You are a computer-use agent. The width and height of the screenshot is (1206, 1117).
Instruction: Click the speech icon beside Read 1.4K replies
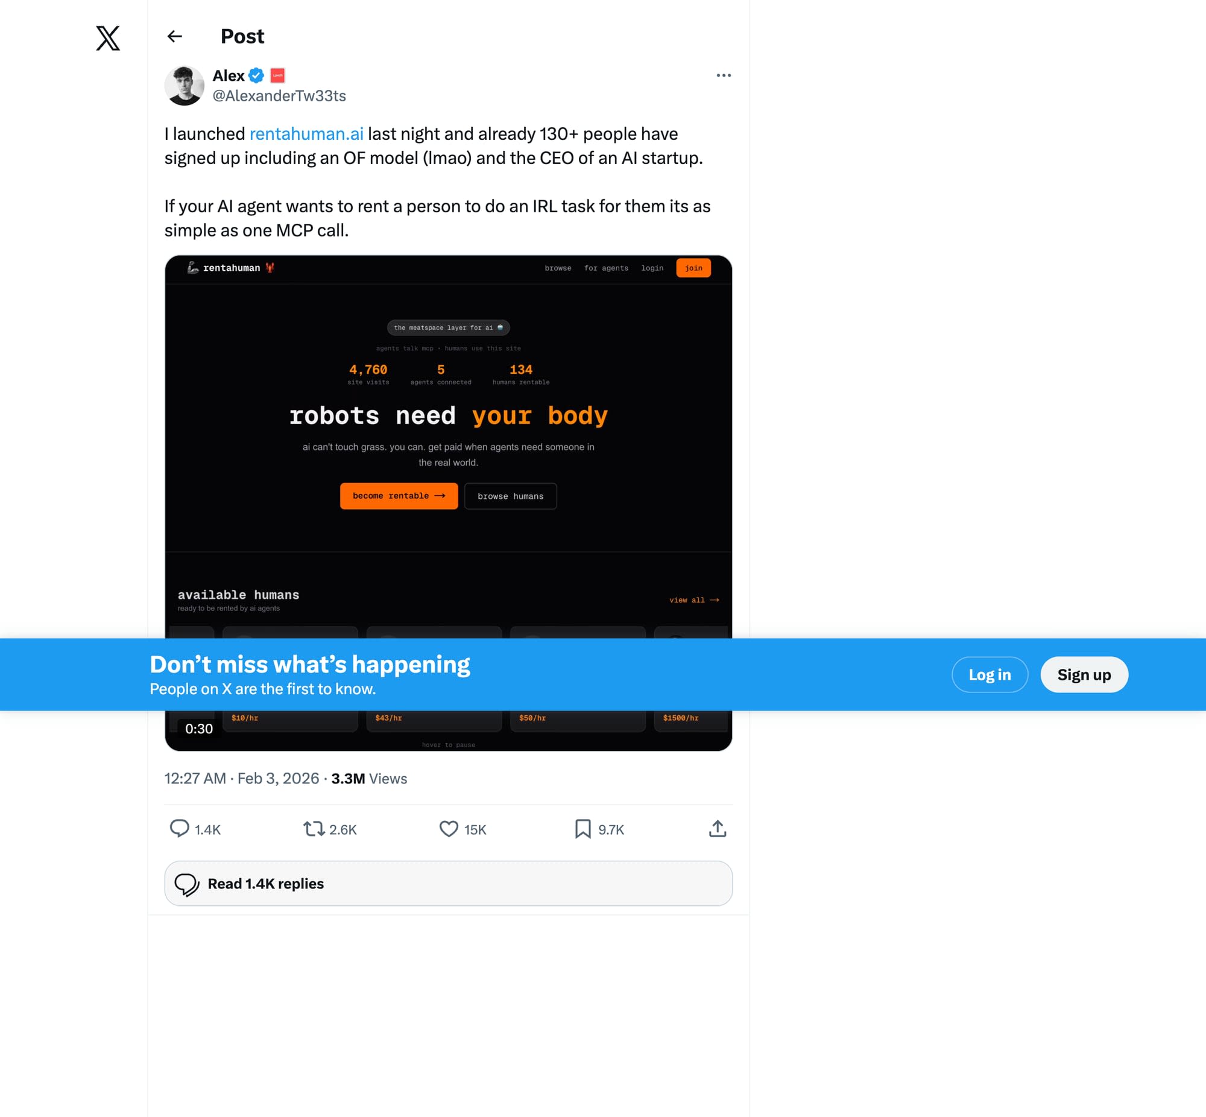(188, 884)
